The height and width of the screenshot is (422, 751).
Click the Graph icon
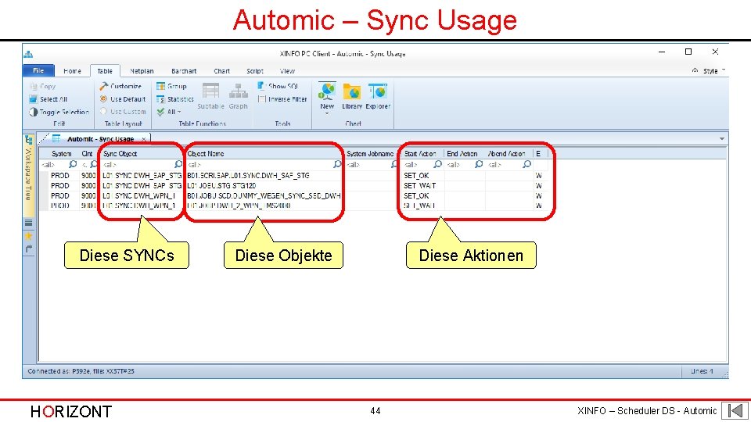[238, 95]
